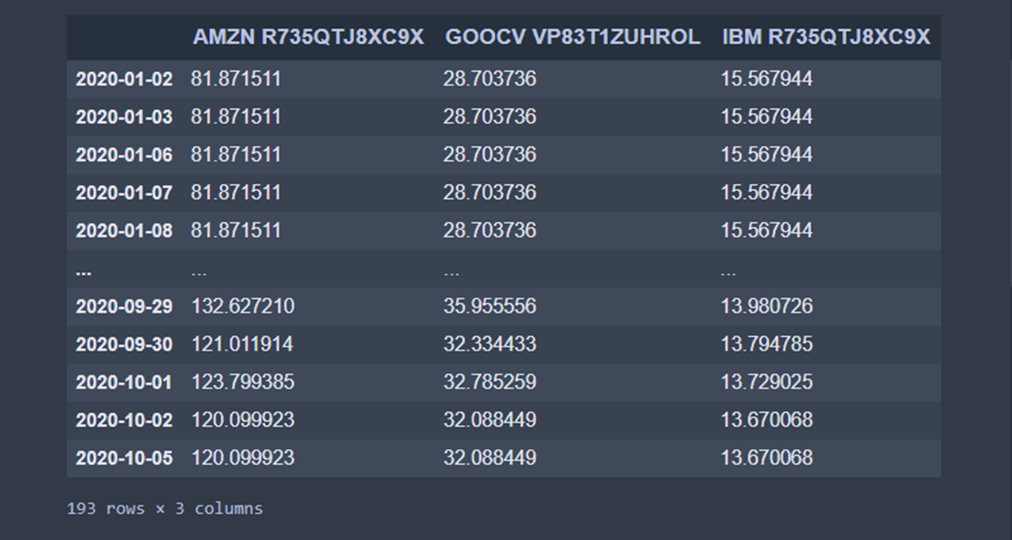Viewport: 1012px width, 540px height.
Task: Click the "193 rows × 3 columns" summary text
Action: [165, 509]
